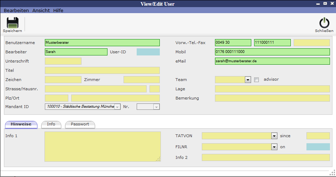This screenshot has width=336, height=177.
Task: Switch to the Info tab
Action: pos(51,124)
